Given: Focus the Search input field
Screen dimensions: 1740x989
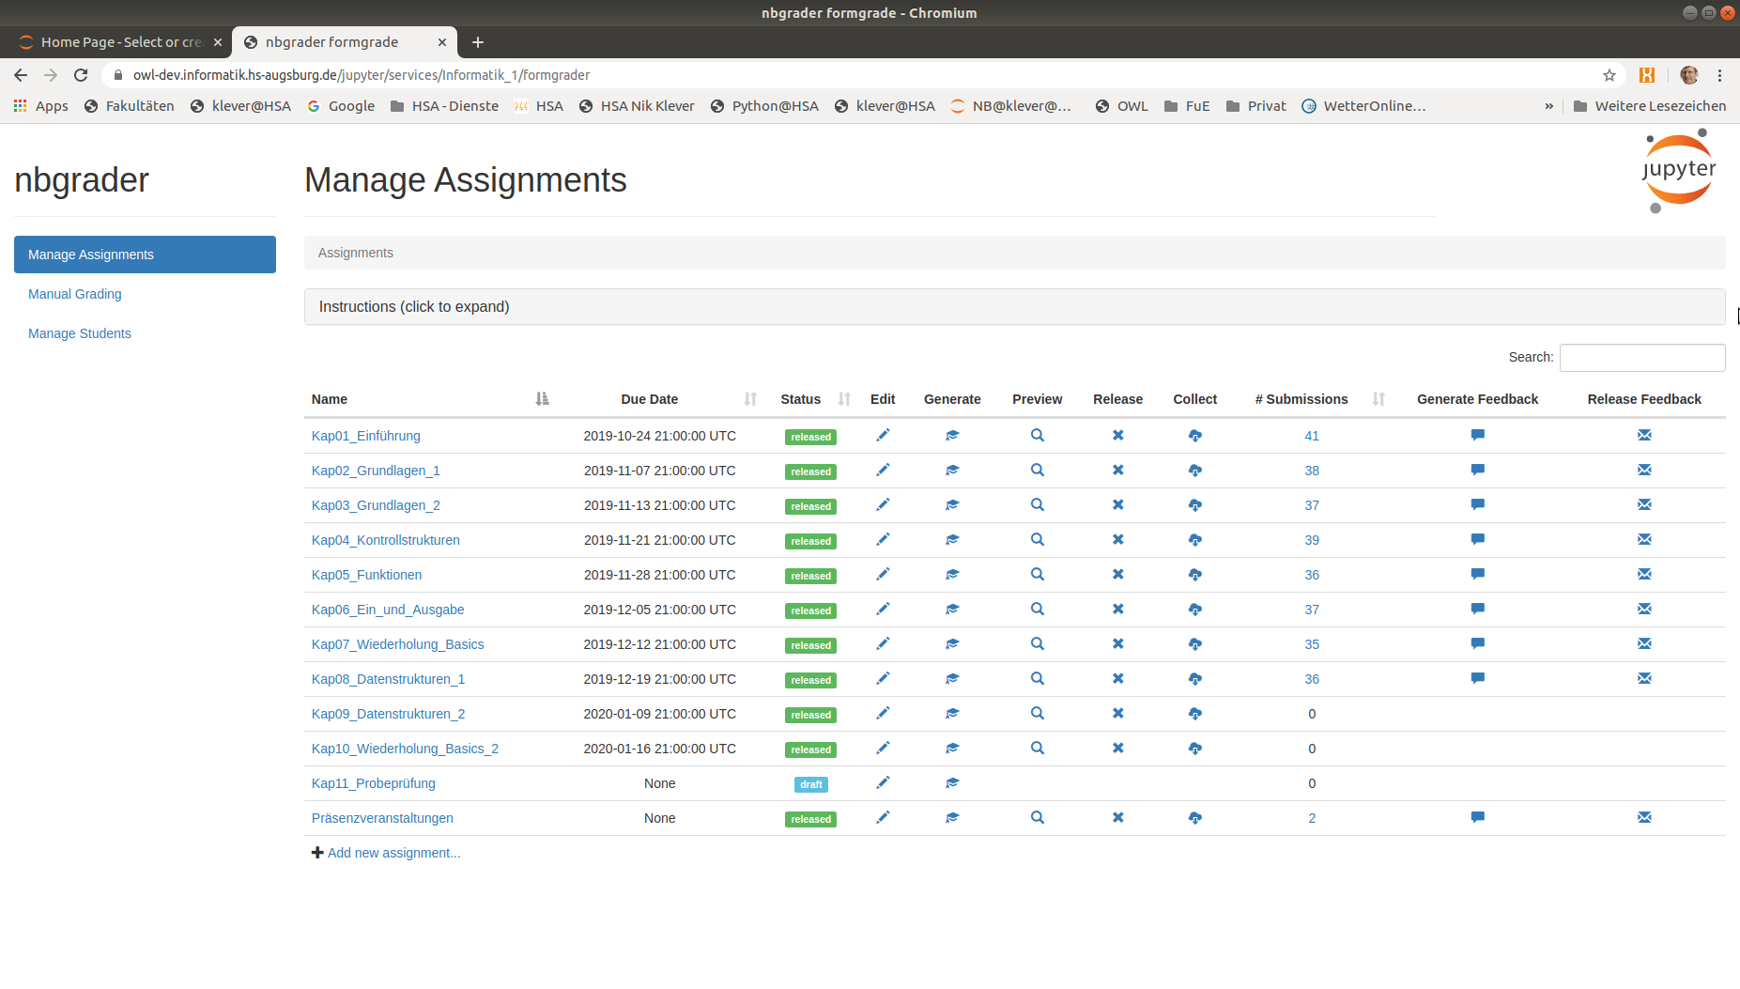Looking at the screenshot, I should (1641, 357).
